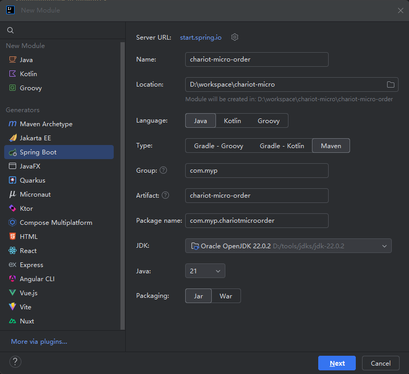
Task: Click the Next button
Action: tap(337, 363)
